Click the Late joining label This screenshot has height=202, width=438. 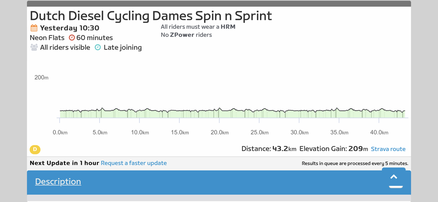(x=123, y=47)
